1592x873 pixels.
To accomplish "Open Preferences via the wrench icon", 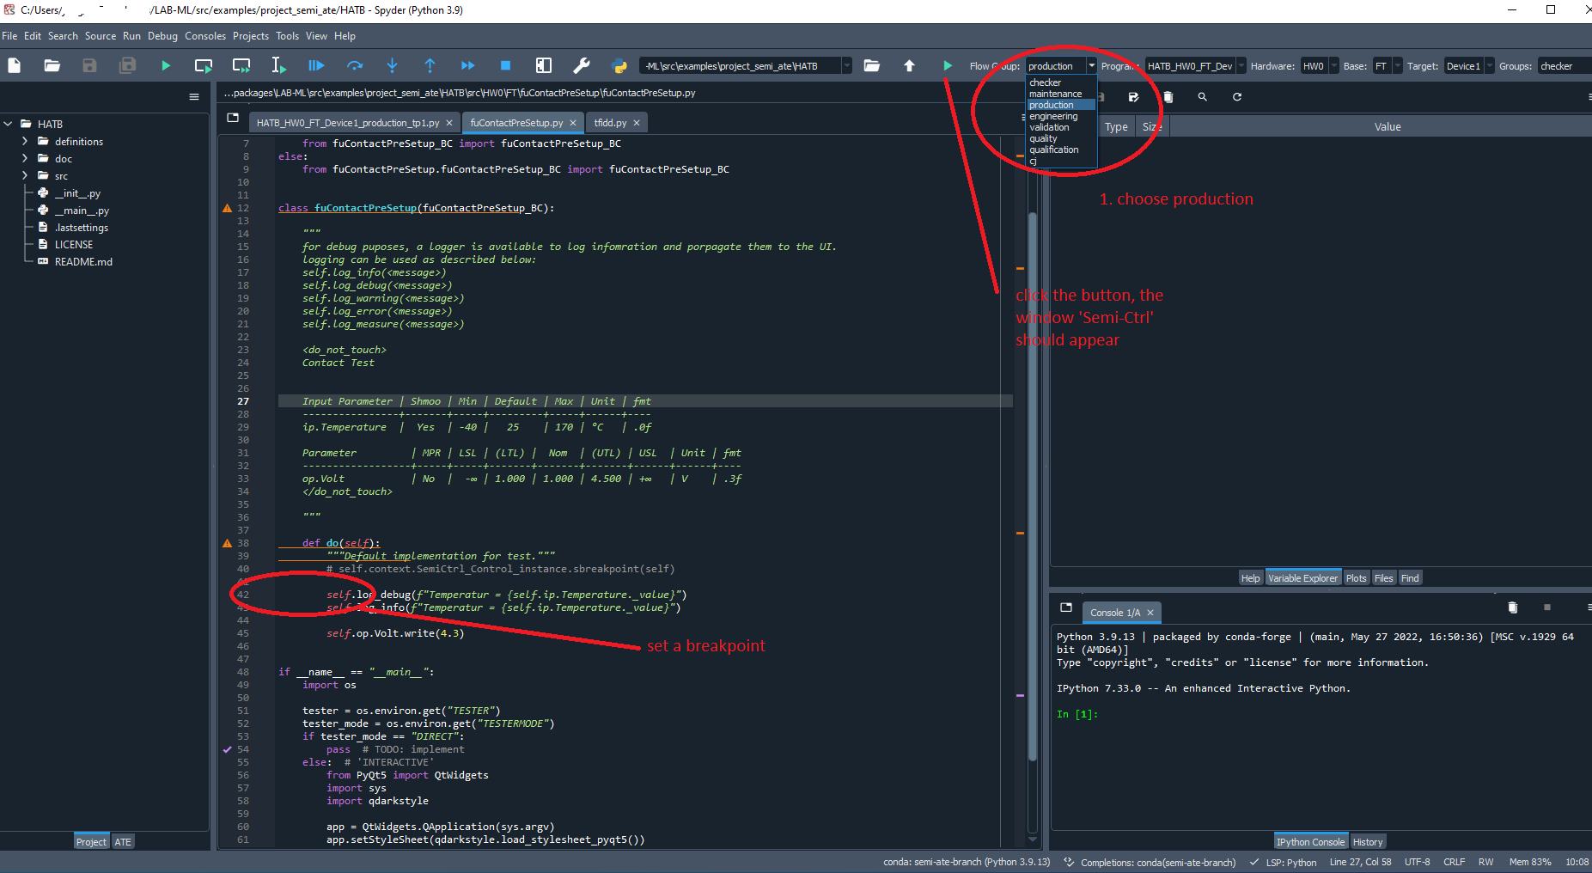I will 582,65.
